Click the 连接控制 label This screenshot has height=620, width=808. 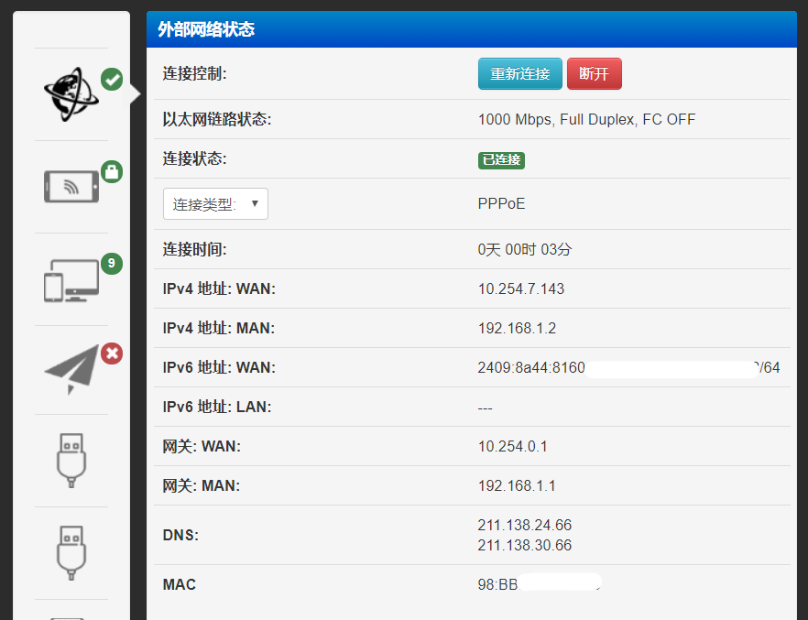[195, 73]
